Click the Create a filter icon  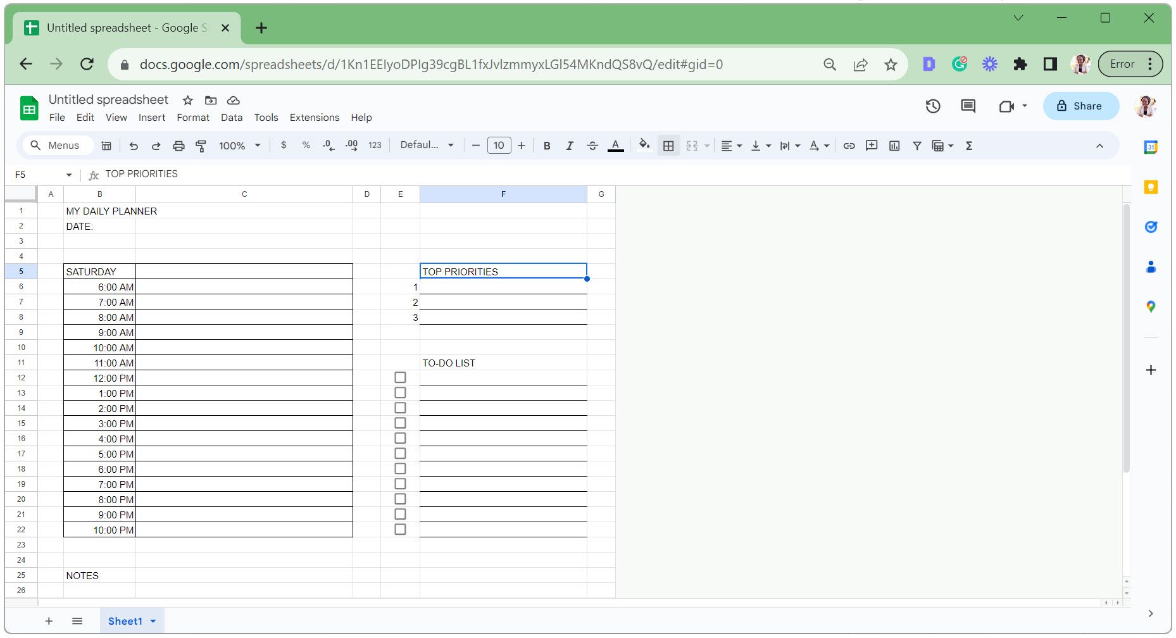pyautogui.click(x=916, y=146)
